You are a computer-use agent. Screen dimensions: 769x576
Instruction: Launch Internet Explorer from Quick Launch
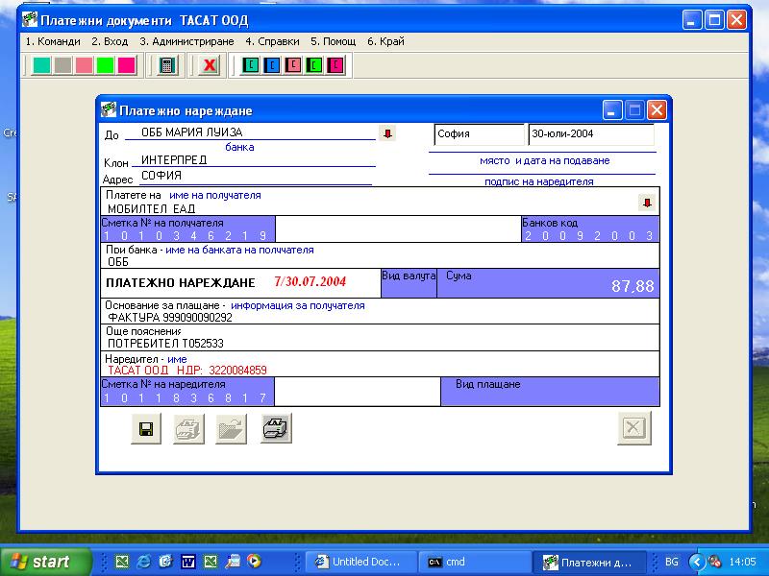[x=143, y=562]
